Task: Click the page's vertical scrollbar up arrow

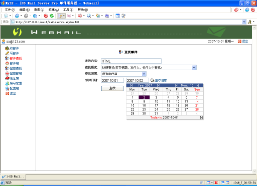Action: tap(254, 28)
